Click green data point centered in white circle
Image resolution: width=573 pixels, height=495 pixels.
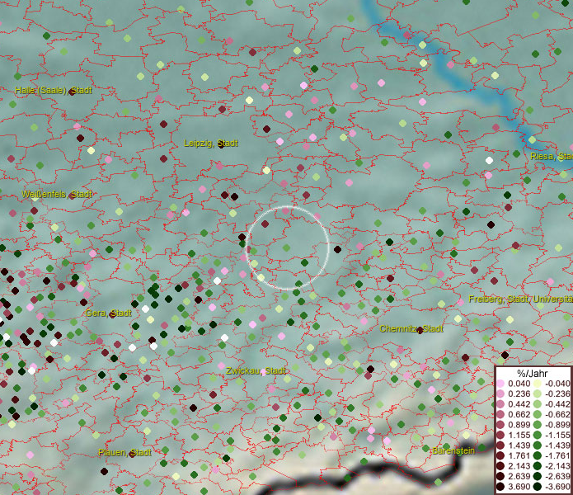[287, 247]
